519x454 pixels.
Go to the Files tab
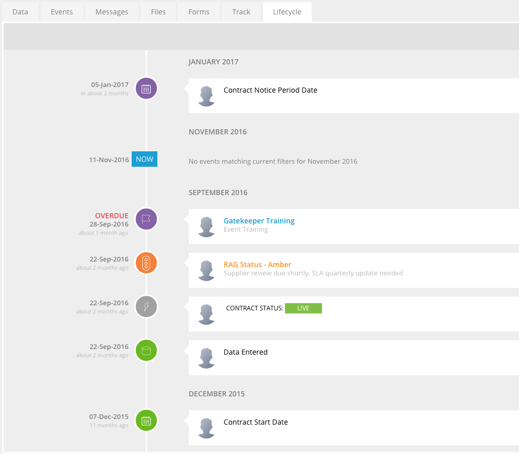tap(158, 12)
